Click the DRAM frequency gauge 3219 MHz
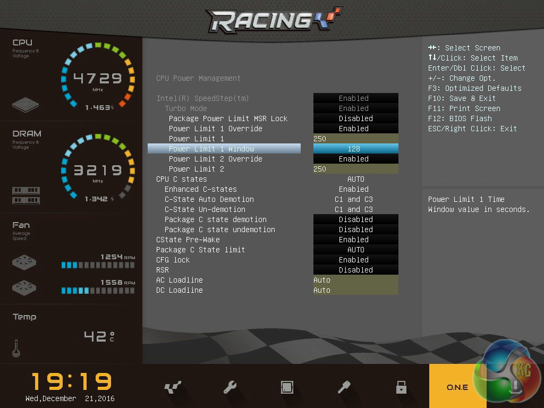This screenshot has width=544, height=408. 98,166
